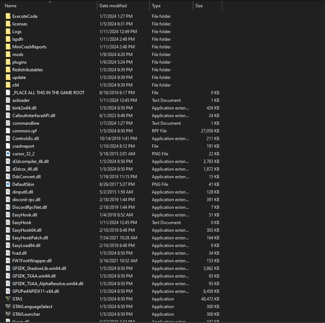325x323 pixels.
Task: Click the 1/11/2024 12:49 PM date of Logs
Action: click(x=118, y=31)
